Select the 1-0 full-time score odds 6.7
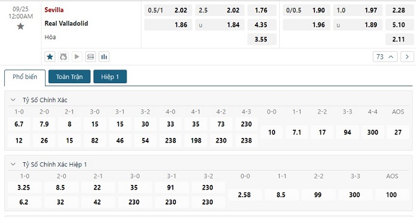The height and width of the screenshot is (217, 416). [x=19, y=124]
